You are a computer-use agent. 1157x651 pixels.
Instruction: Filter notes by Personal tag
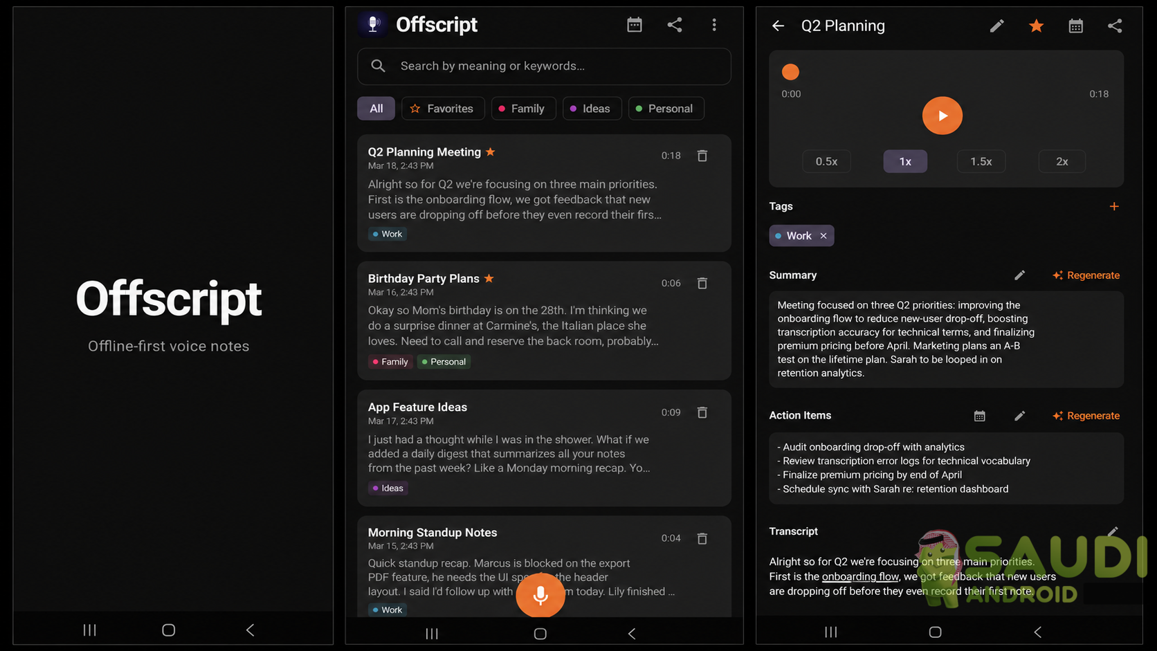click(x=666, y=109)
